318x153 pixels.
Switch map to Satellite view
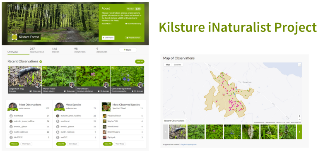pyautogui.click(x=177, y=65)
